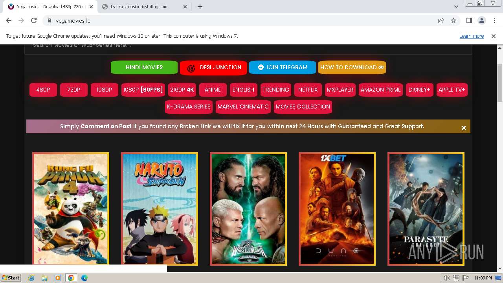Switch to track.extension-installing.com tab
Viewport: 503px width, 283px height.
[x=144, y=7]
